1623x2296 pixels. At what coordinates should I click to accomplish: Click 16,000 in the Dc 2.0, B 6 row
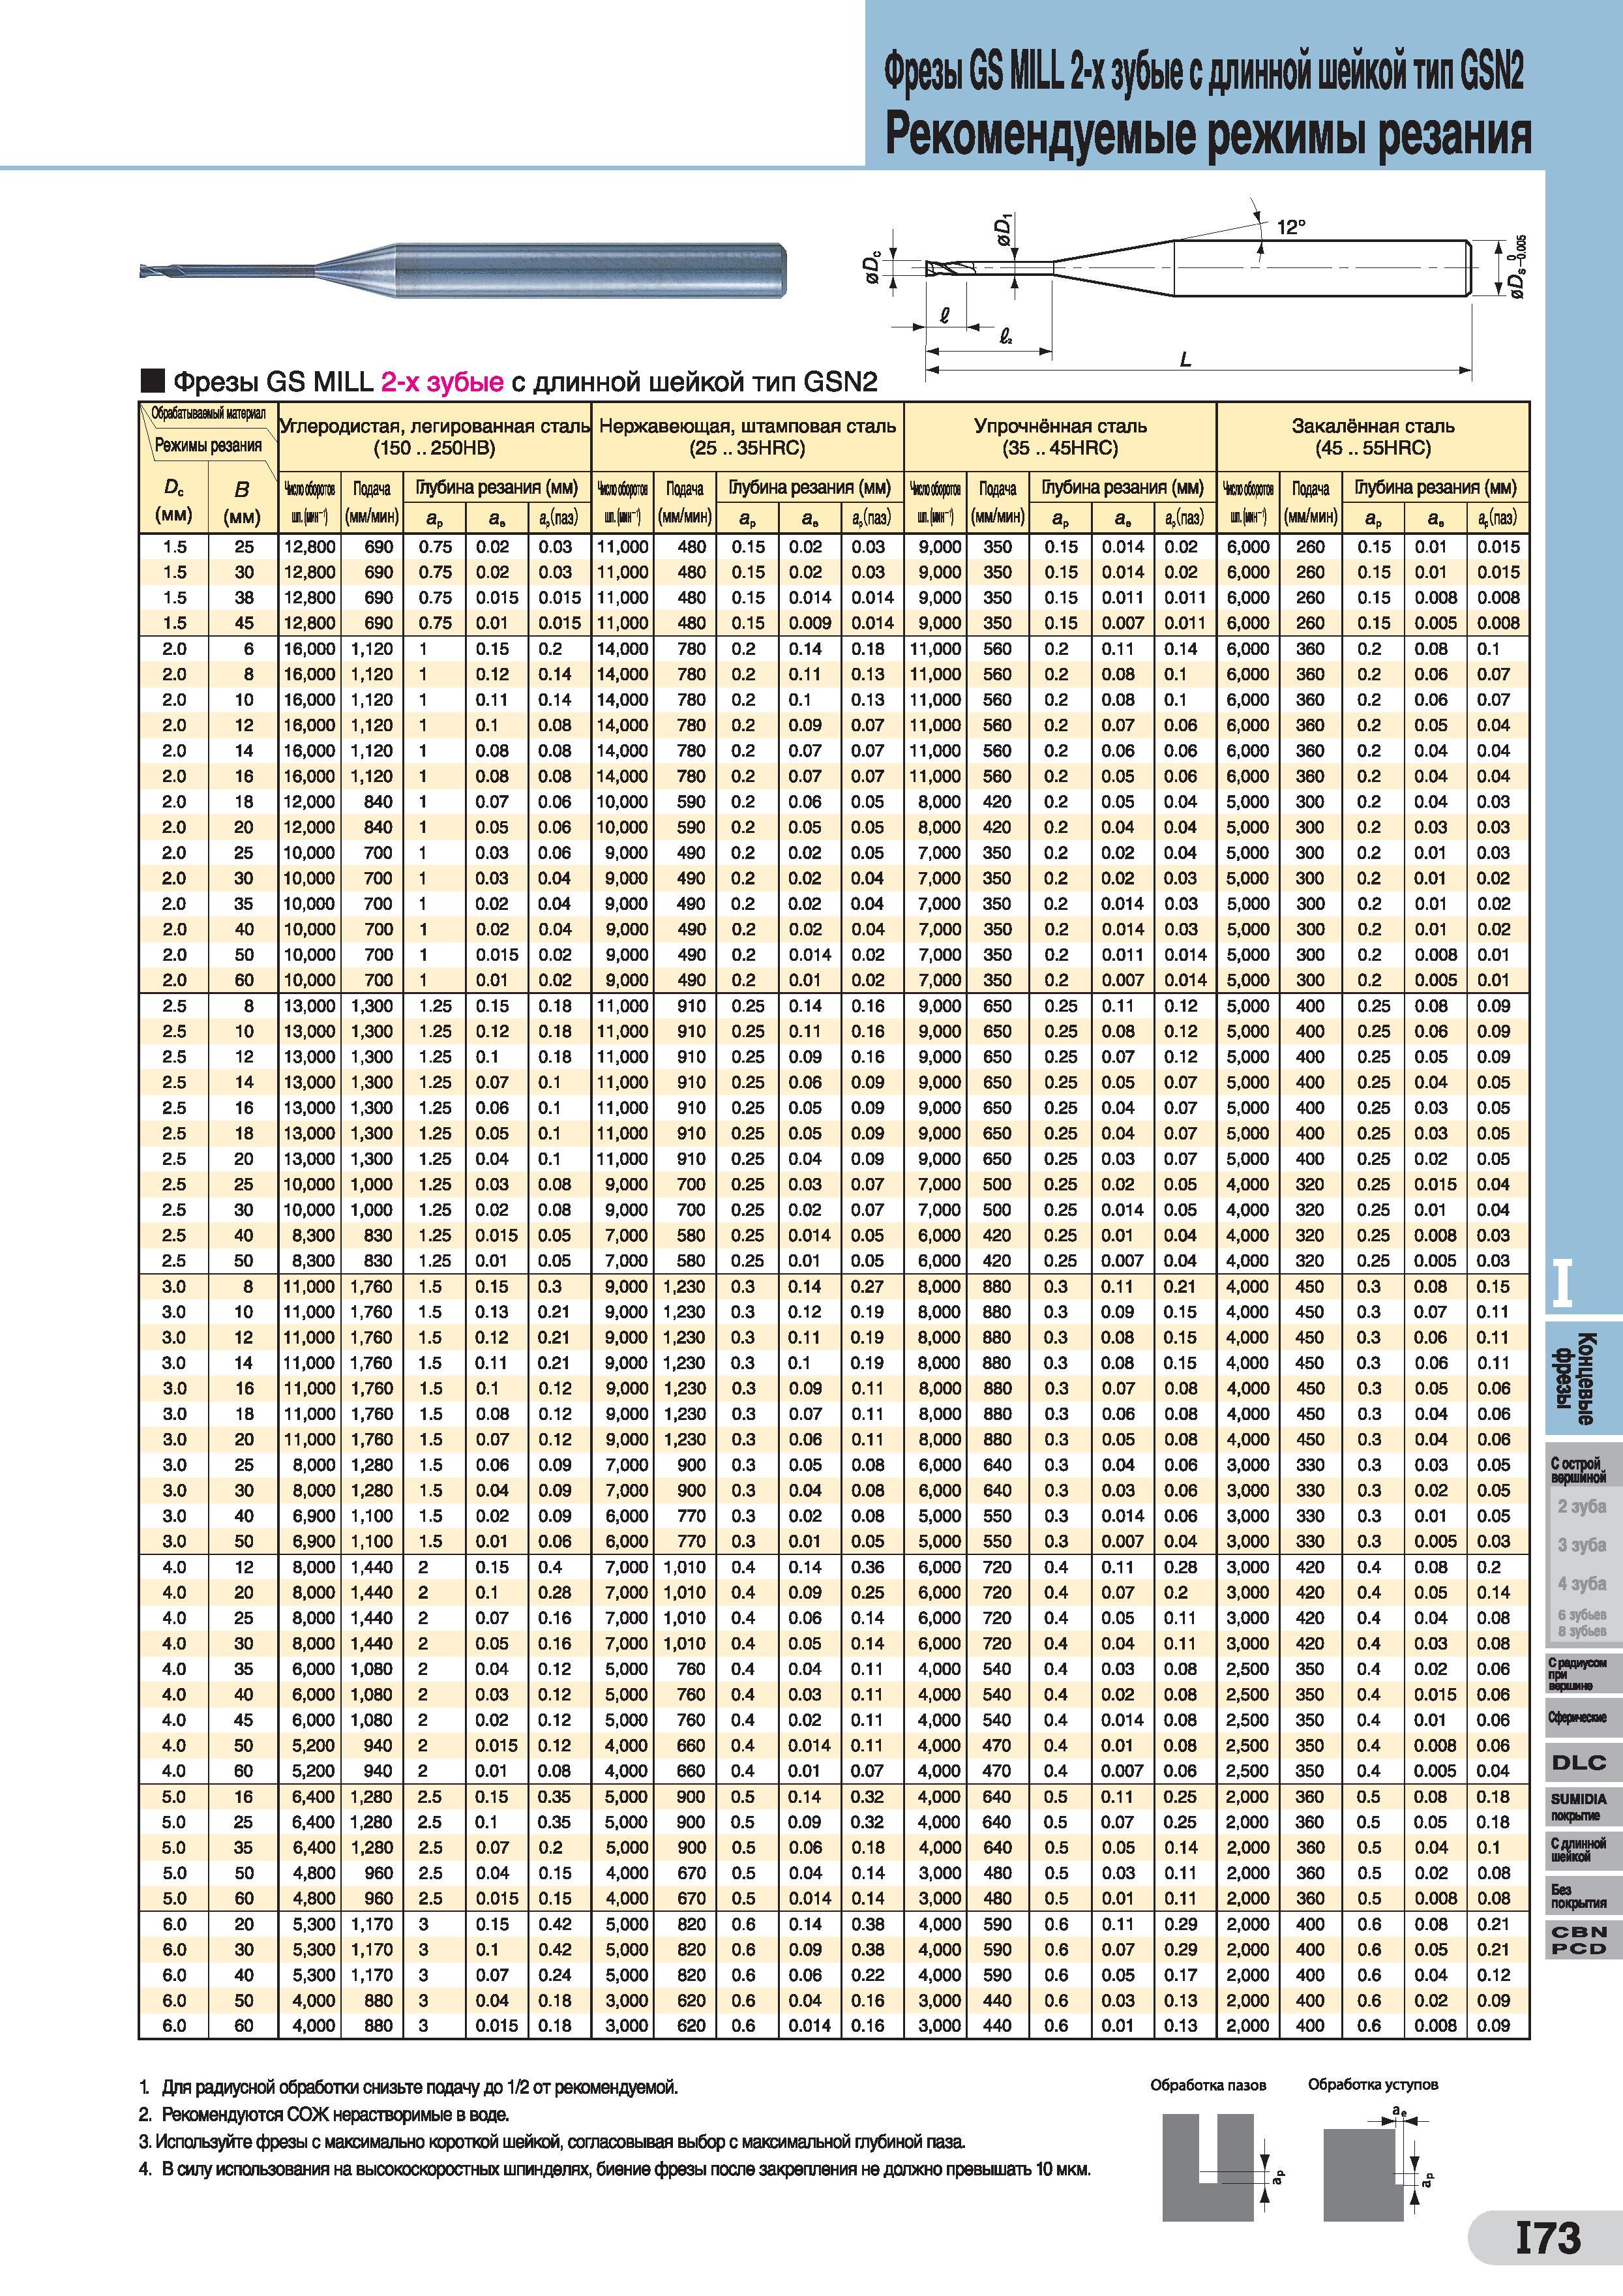pos(310,649)
